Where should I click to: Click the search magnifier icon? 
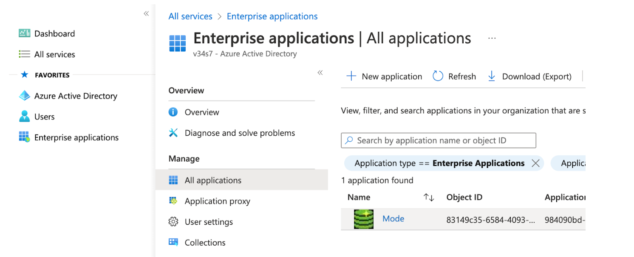349,140
